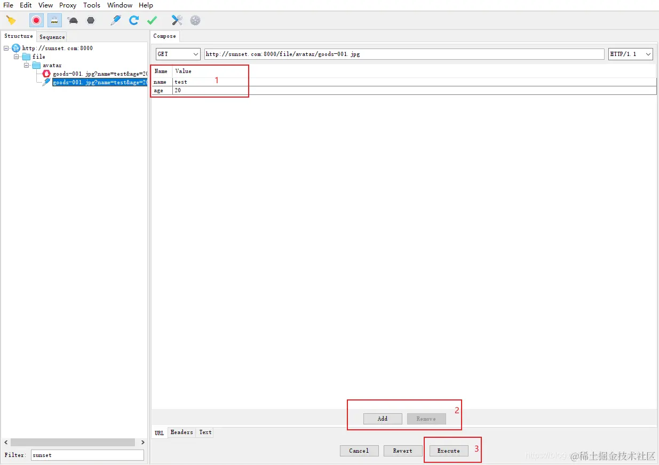This screenshot has height=465, width=659.
Task: Click the Value column header
Action: (x=414, y=71)
